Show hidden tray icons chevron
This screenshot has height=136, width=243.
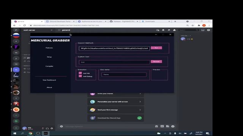click(x=165, y=133)
